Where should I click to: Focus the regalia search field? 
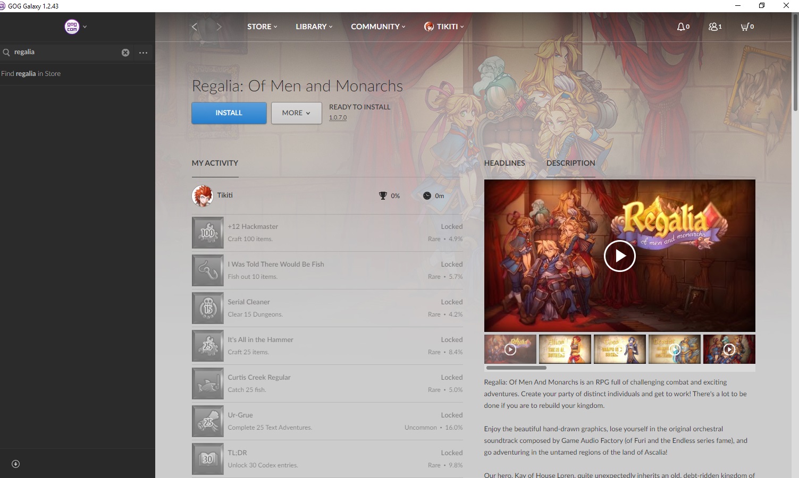66,52
